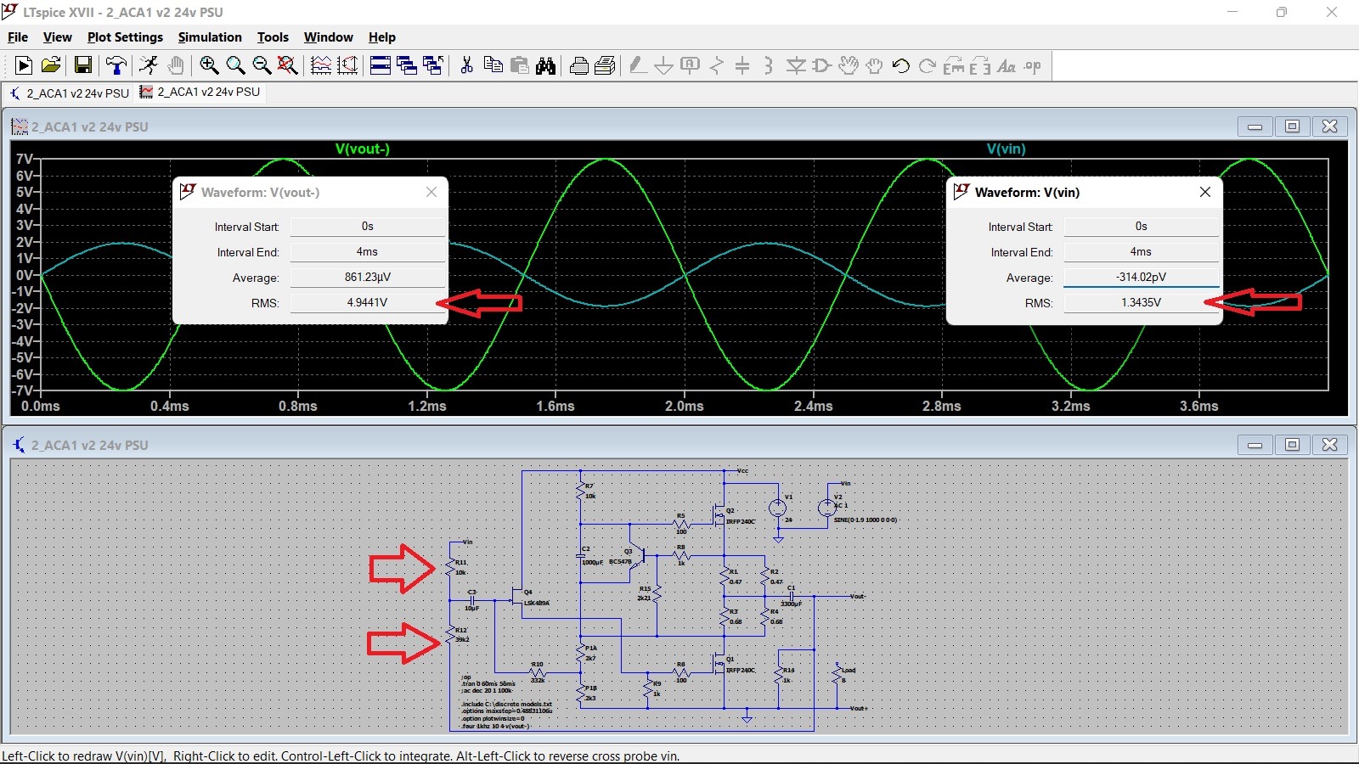Open Find with the binoculars icon
The width and height of the screenshot is (1359, 764).
pyautogui.click(x=545, y=65)
